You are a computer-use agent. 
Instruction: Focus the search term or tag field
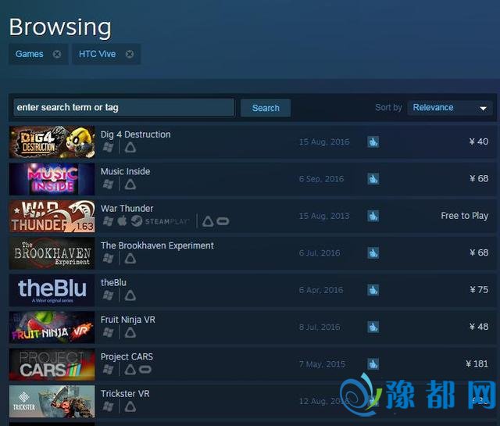(x=123, y=107)
